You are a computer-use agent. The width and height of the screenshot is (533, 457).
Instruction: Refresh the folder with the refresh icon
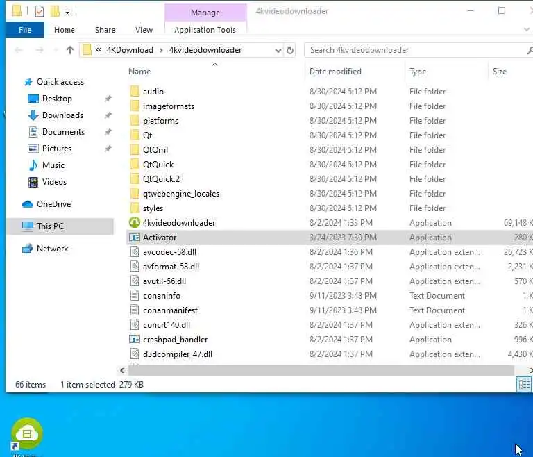[290, 51]
